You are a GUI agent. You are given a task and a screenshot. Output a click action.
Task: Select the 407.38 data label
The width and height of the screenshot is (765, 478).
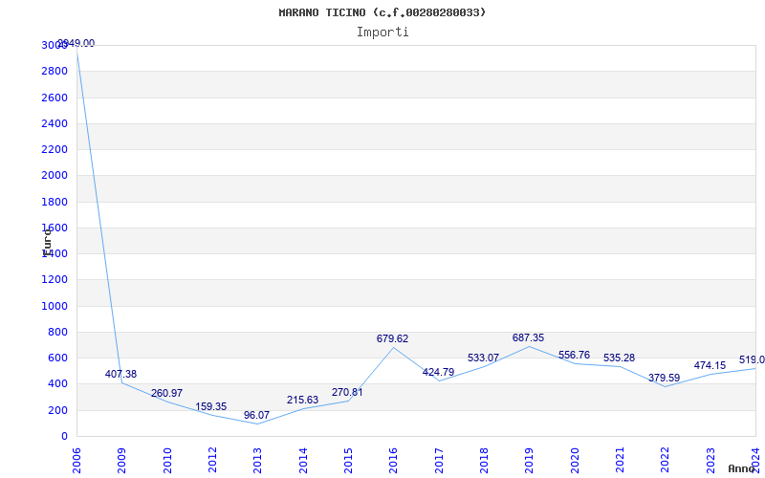120,374
